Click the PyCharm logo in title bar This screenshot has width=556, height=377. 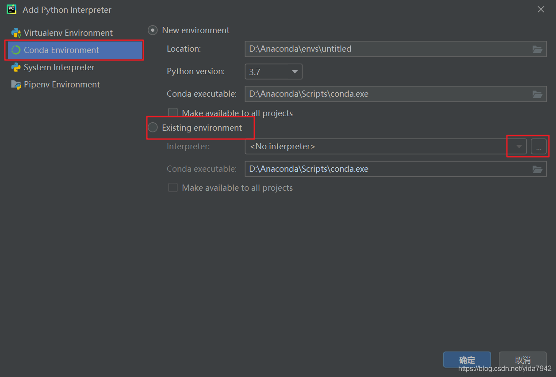(x=12, y=9)
